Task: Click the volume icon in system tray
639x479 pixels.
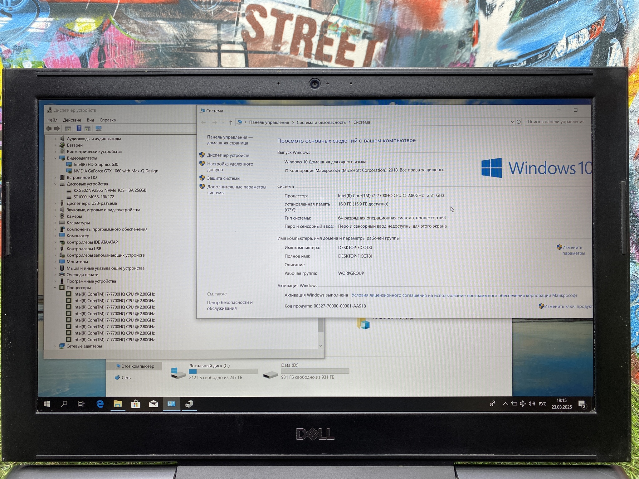Action: tap(532, 404)
